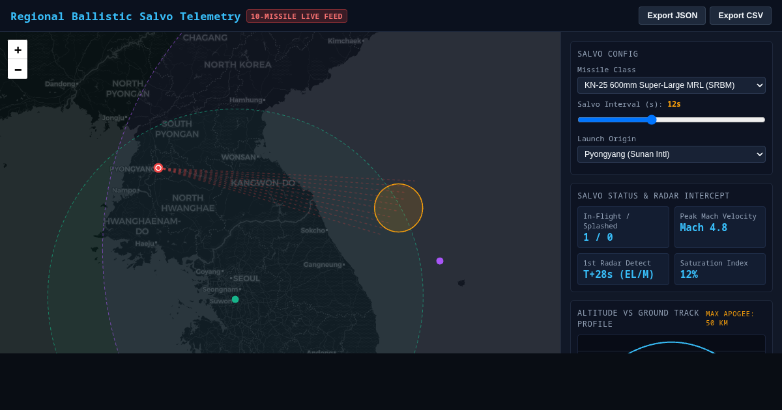The image size is (782, 410).
Task: Click the ALTITUDE VS GROUND TRACK PROFILE heading
Action: click(638, 319)
